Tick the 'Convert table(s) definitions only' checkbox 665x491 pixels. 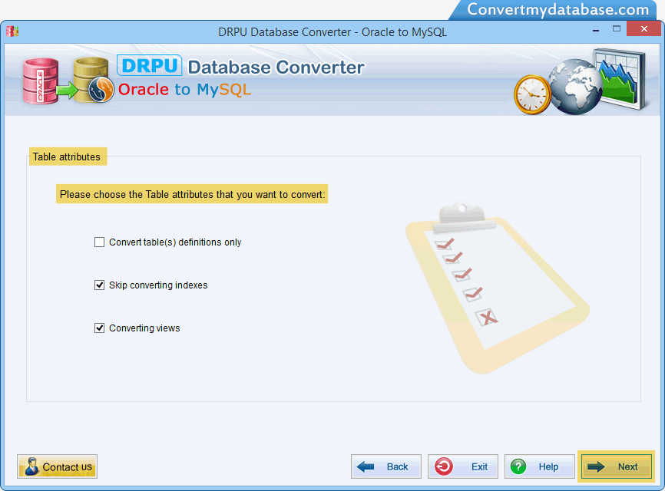coord(99,242)
